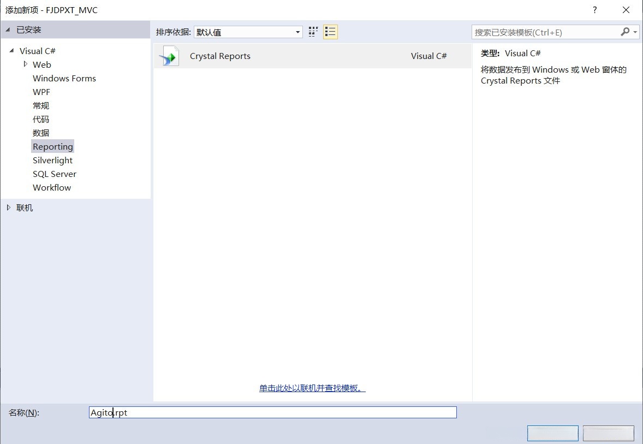The image size is (643, 444).
Task: Open the sort-by 默认值 dropdown
Action: point(248,32)
